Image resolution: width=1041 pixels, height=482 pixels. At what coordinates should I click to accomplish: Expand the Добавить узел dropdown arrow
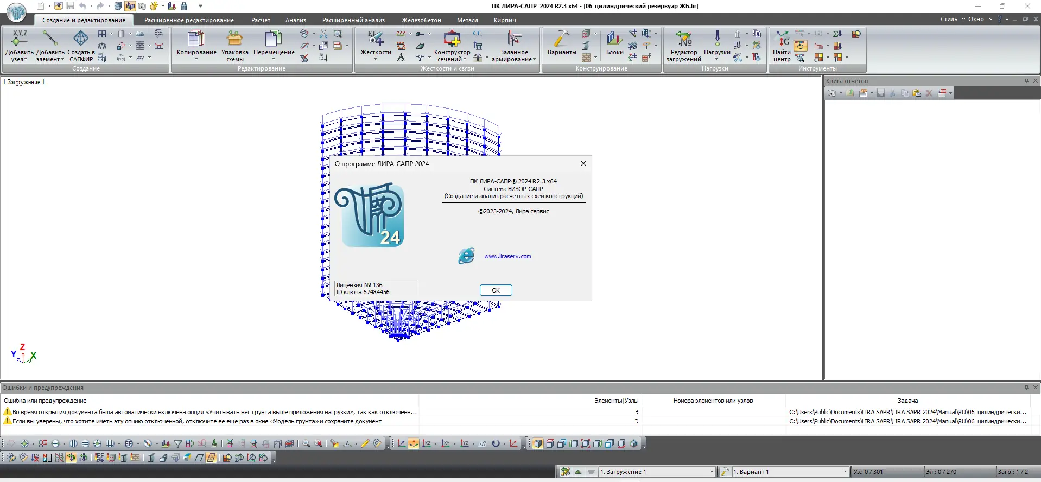pos(26,60)
